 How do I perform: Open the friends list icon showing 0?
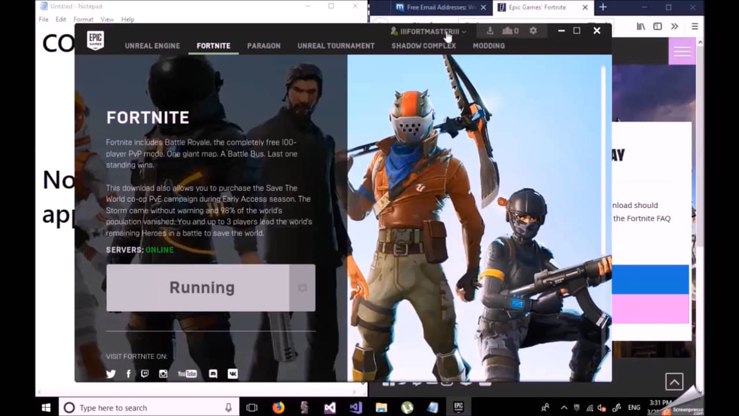tap(510, 31)
